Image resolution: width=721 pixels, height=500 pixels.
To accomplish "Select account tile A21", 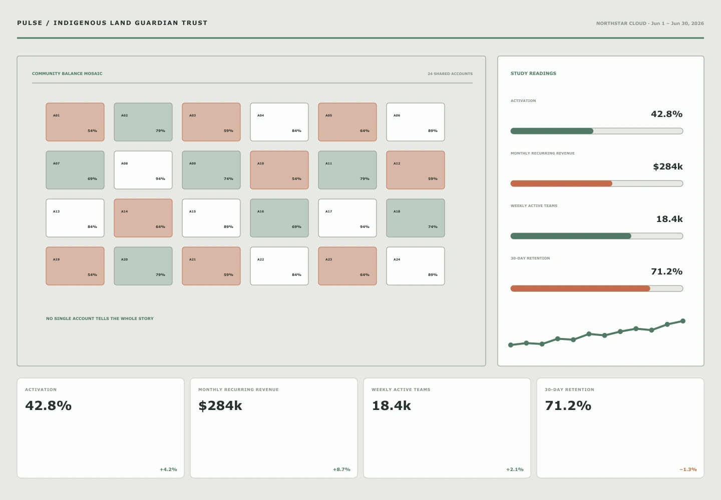I will pos(211,266).
